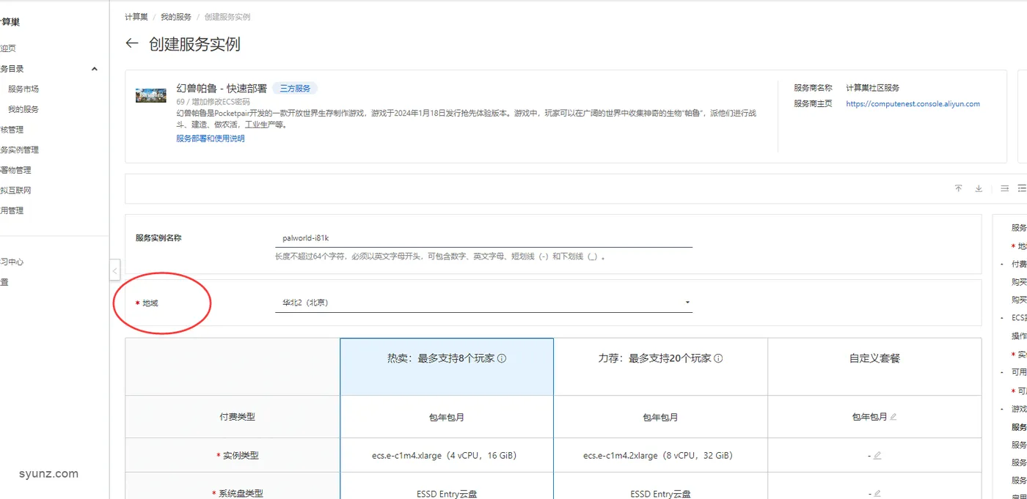Go back using the arrow beside 创建服务实例
1027x499 pixels.
[132, 43]
